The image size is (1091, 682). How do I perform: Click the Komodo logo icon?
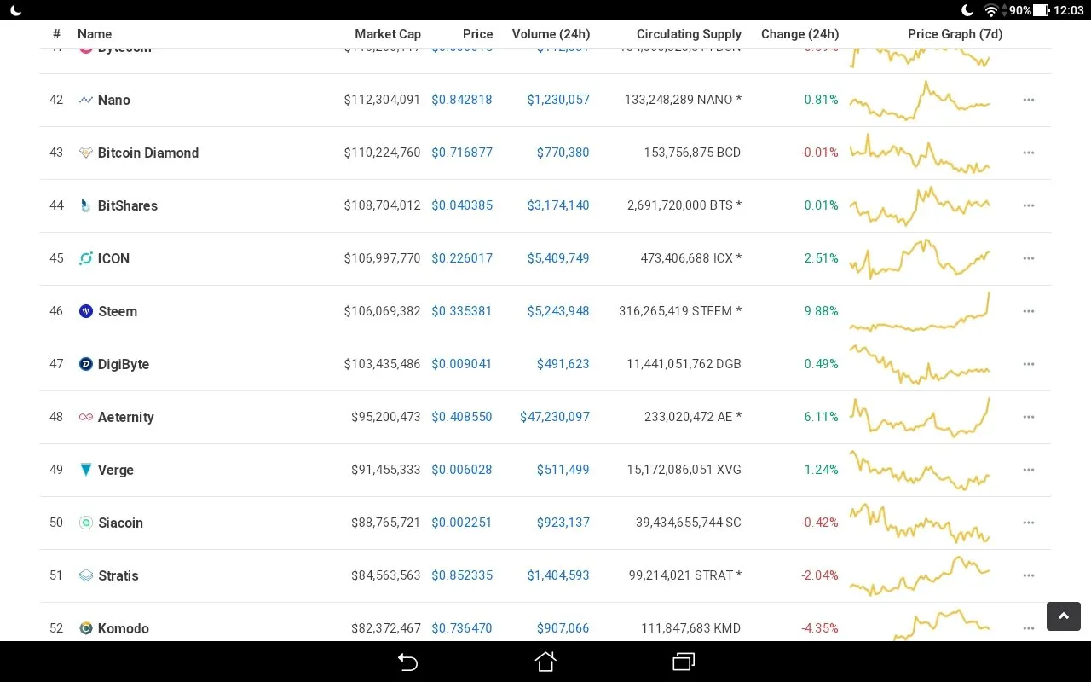85,628
